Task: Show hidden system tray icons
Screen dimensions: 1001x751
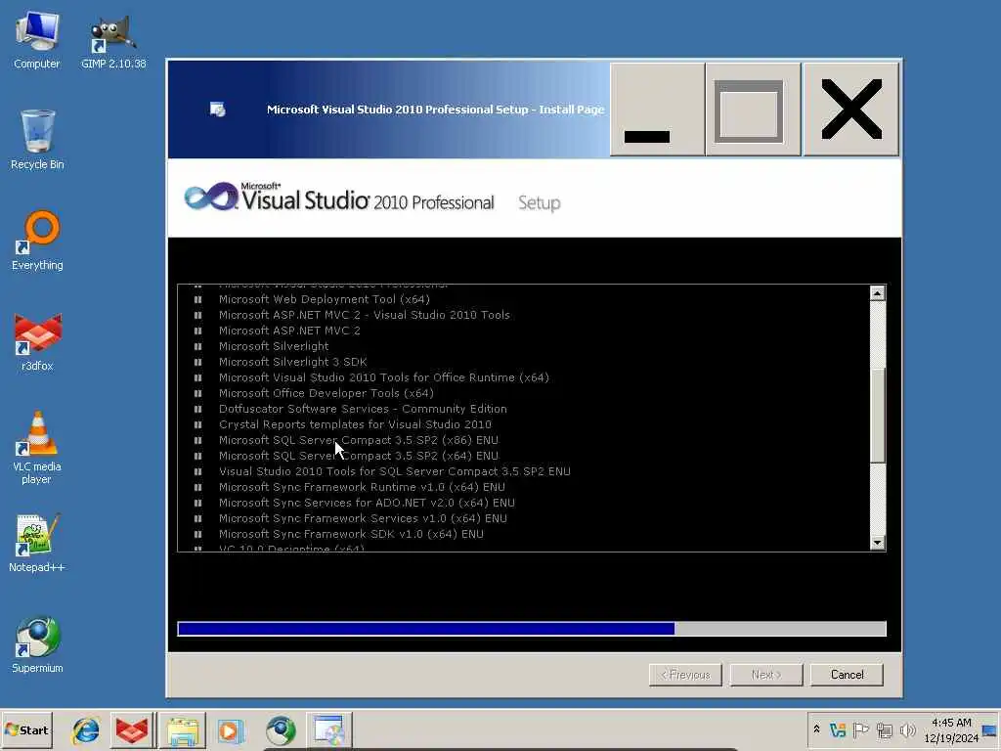Action: [816, 729]
